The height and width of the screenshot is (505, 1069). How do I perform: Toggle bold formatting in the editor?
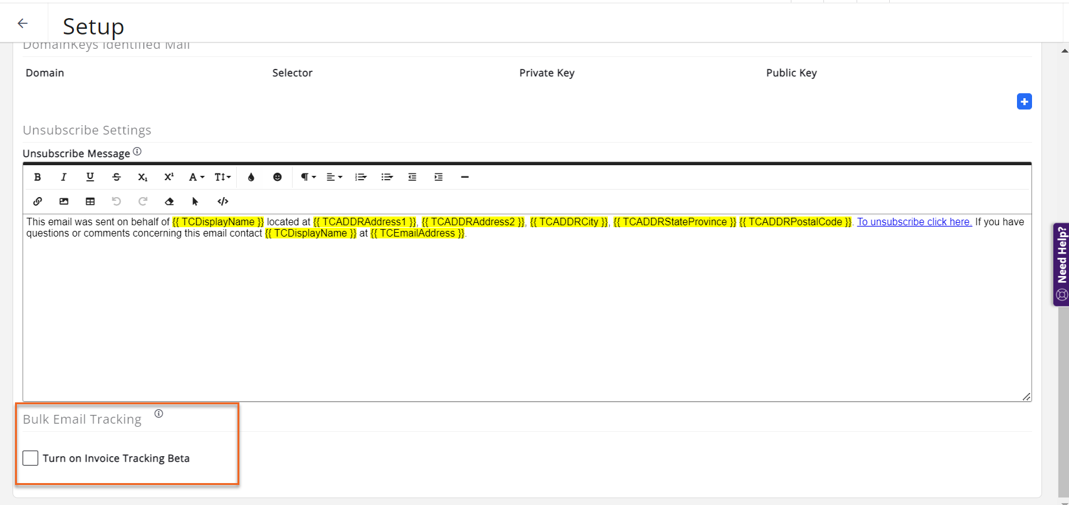[x=38, y=177]
